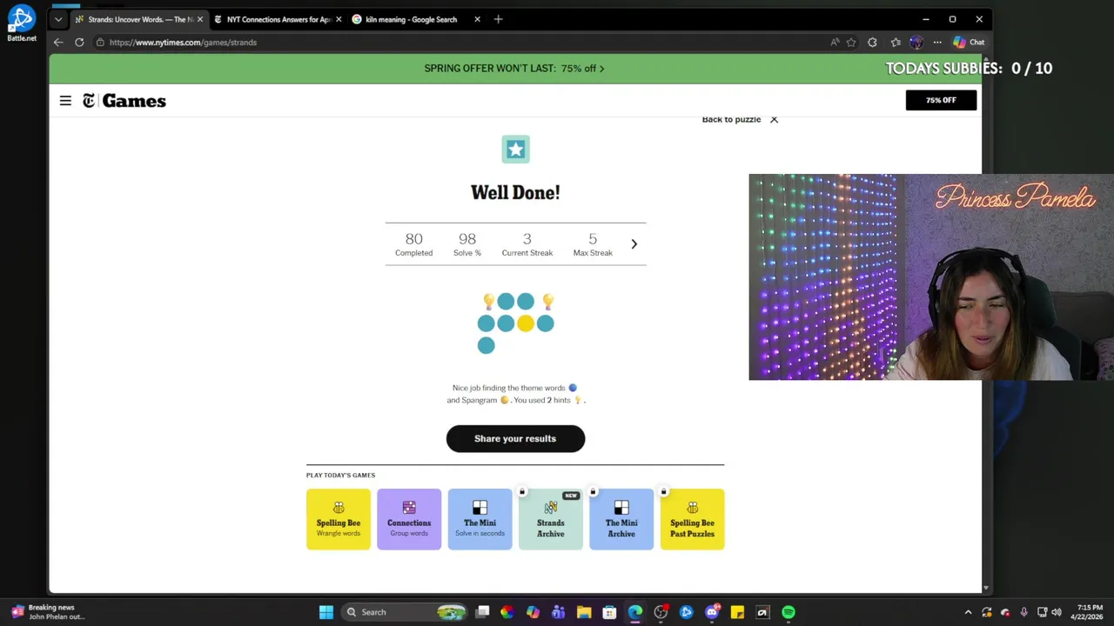Add this page to favorites star
Screen dimensions: 1114x626
point(851,42)
